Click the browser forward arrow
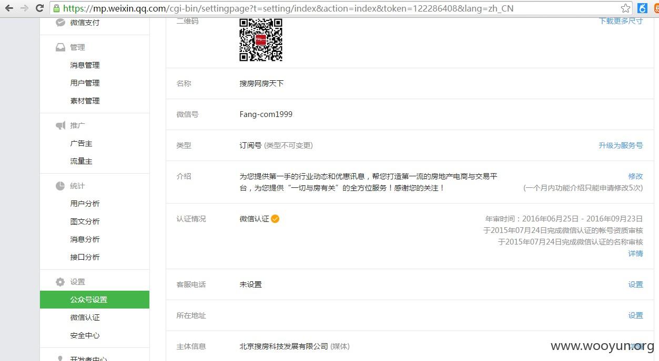The image size is (659, 361). (24, 8)
